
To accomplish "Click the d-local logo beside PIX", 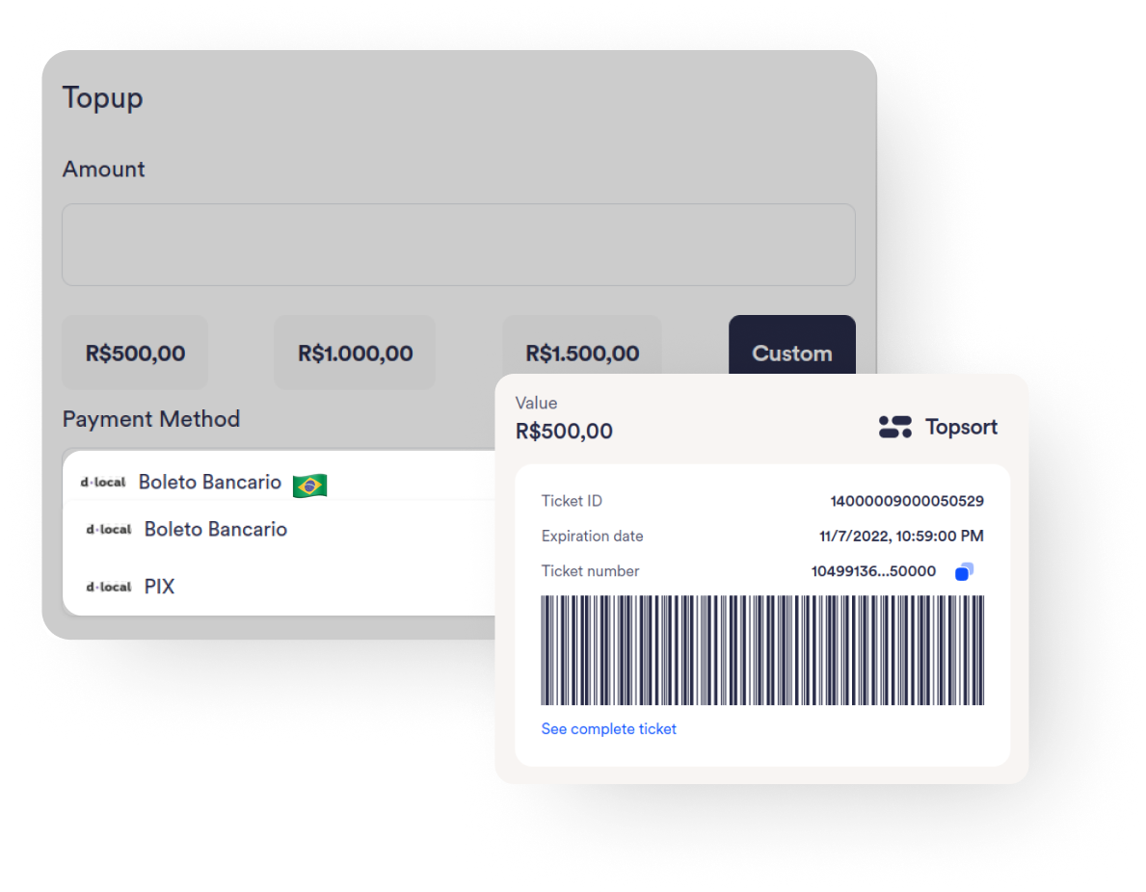I will pos(108,587).
